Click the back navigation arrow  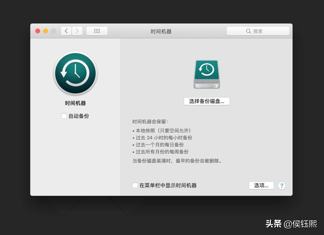(x=66, y=31)
